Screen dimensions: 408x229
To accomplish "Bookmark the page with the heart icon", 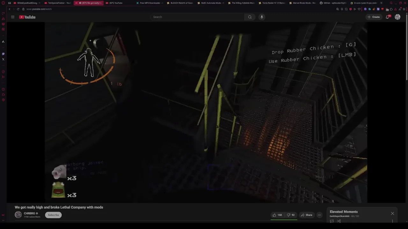I will [x=359, y=9].
